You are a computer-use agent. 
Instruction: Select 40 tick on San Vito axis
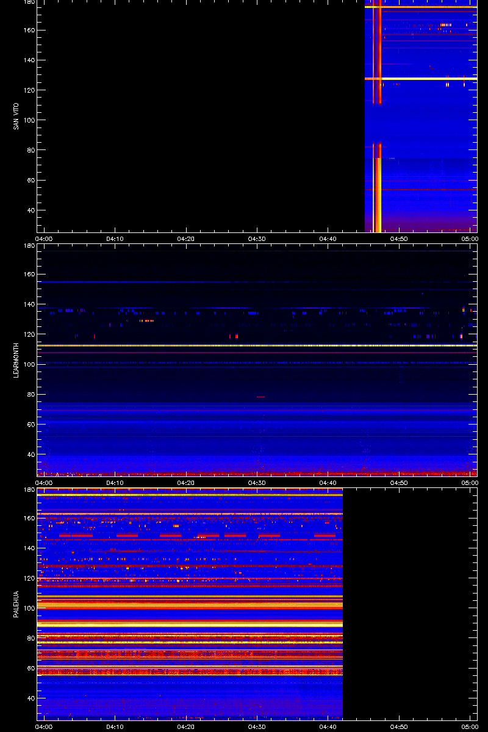click(30, 210)
